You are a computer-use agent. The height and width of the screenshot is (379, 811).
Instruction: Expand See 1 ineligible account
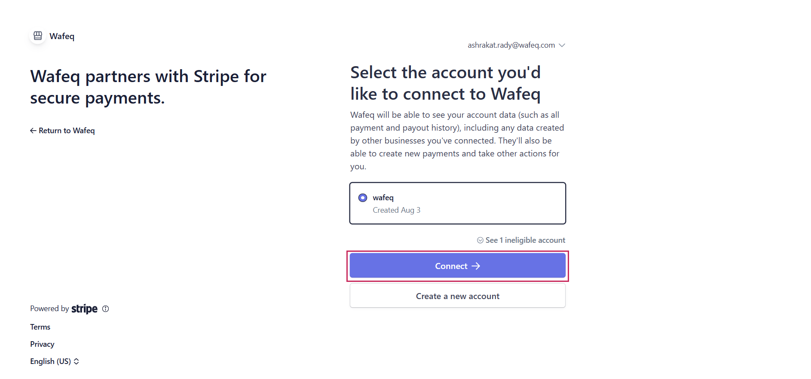tap(525, 240)
